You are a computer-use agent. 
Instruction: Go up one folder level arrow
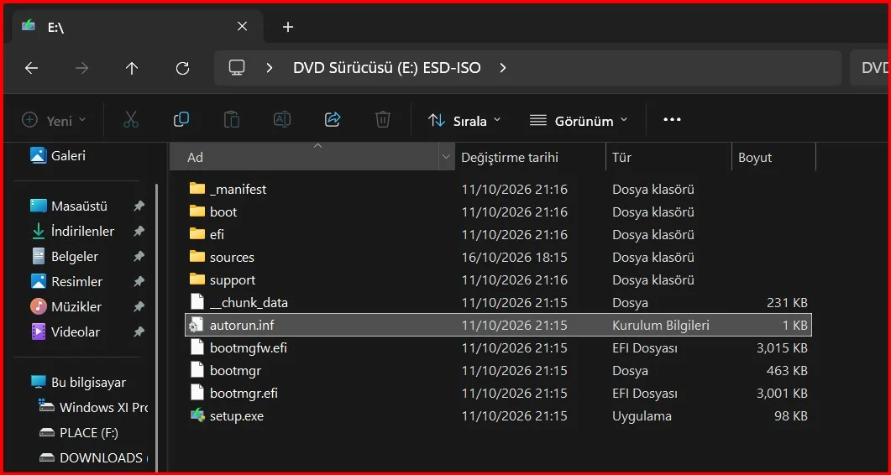[x=132, y=68]
